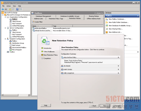The image size is (141, 111).
Task: Click the Back arrow toolbar icon
Action: click(x=3, y=9)
